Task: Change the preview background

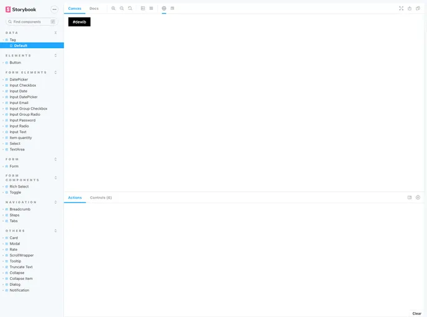Action: pos(143,9)
